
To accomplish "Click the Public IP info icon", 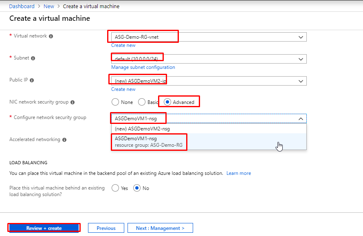I will point(31,80).
